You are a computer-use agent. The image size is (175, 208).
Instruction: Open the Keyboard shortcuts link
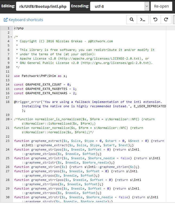[26, 20]
